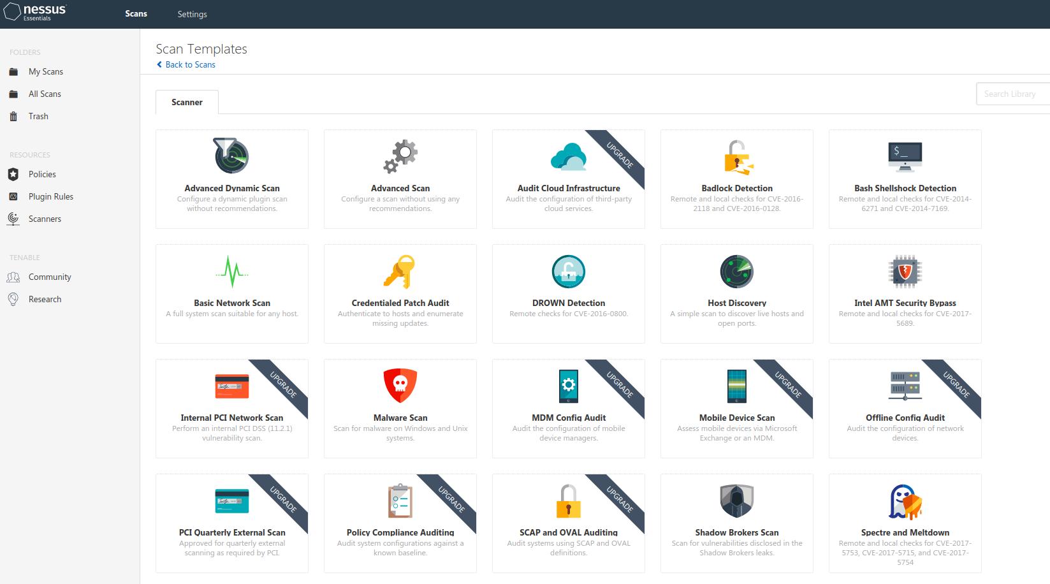Click the Back to Scans link
The width and height of the screenshot is (1050, 584).
coord(190,64)
